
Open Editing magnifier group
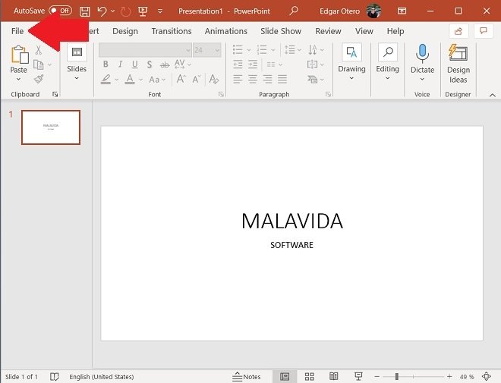tap(388, 62)
